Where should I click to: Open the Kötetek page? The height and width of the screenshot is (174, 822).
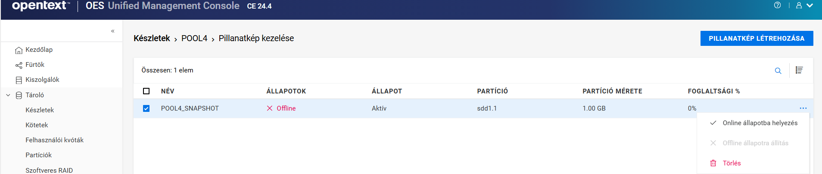click(x=37, y=125)
